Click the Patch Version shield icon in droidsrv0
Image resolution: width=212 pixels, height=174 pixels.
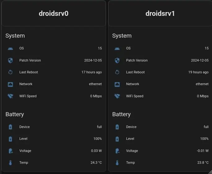(x=11, y=60)
